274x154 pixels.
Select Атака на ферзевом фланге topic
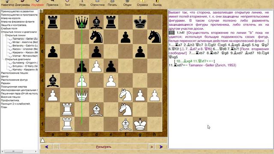pos(18,22)
